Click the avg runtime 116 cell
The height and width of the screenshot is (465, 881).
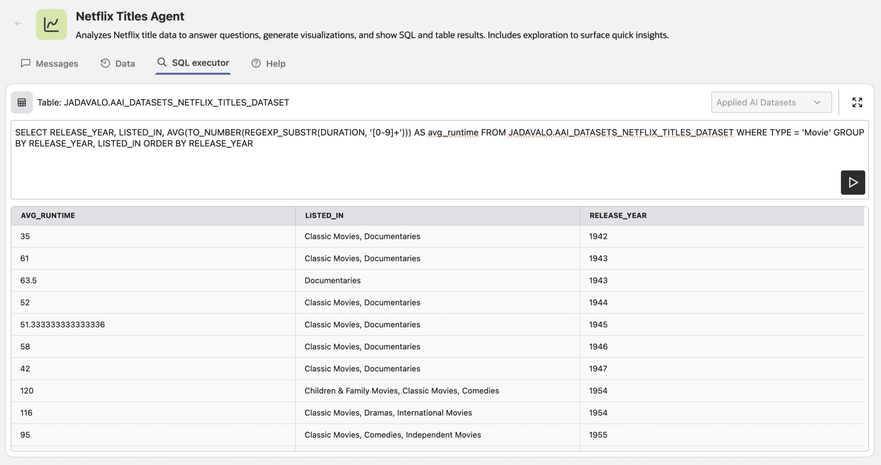pos(153,413)
